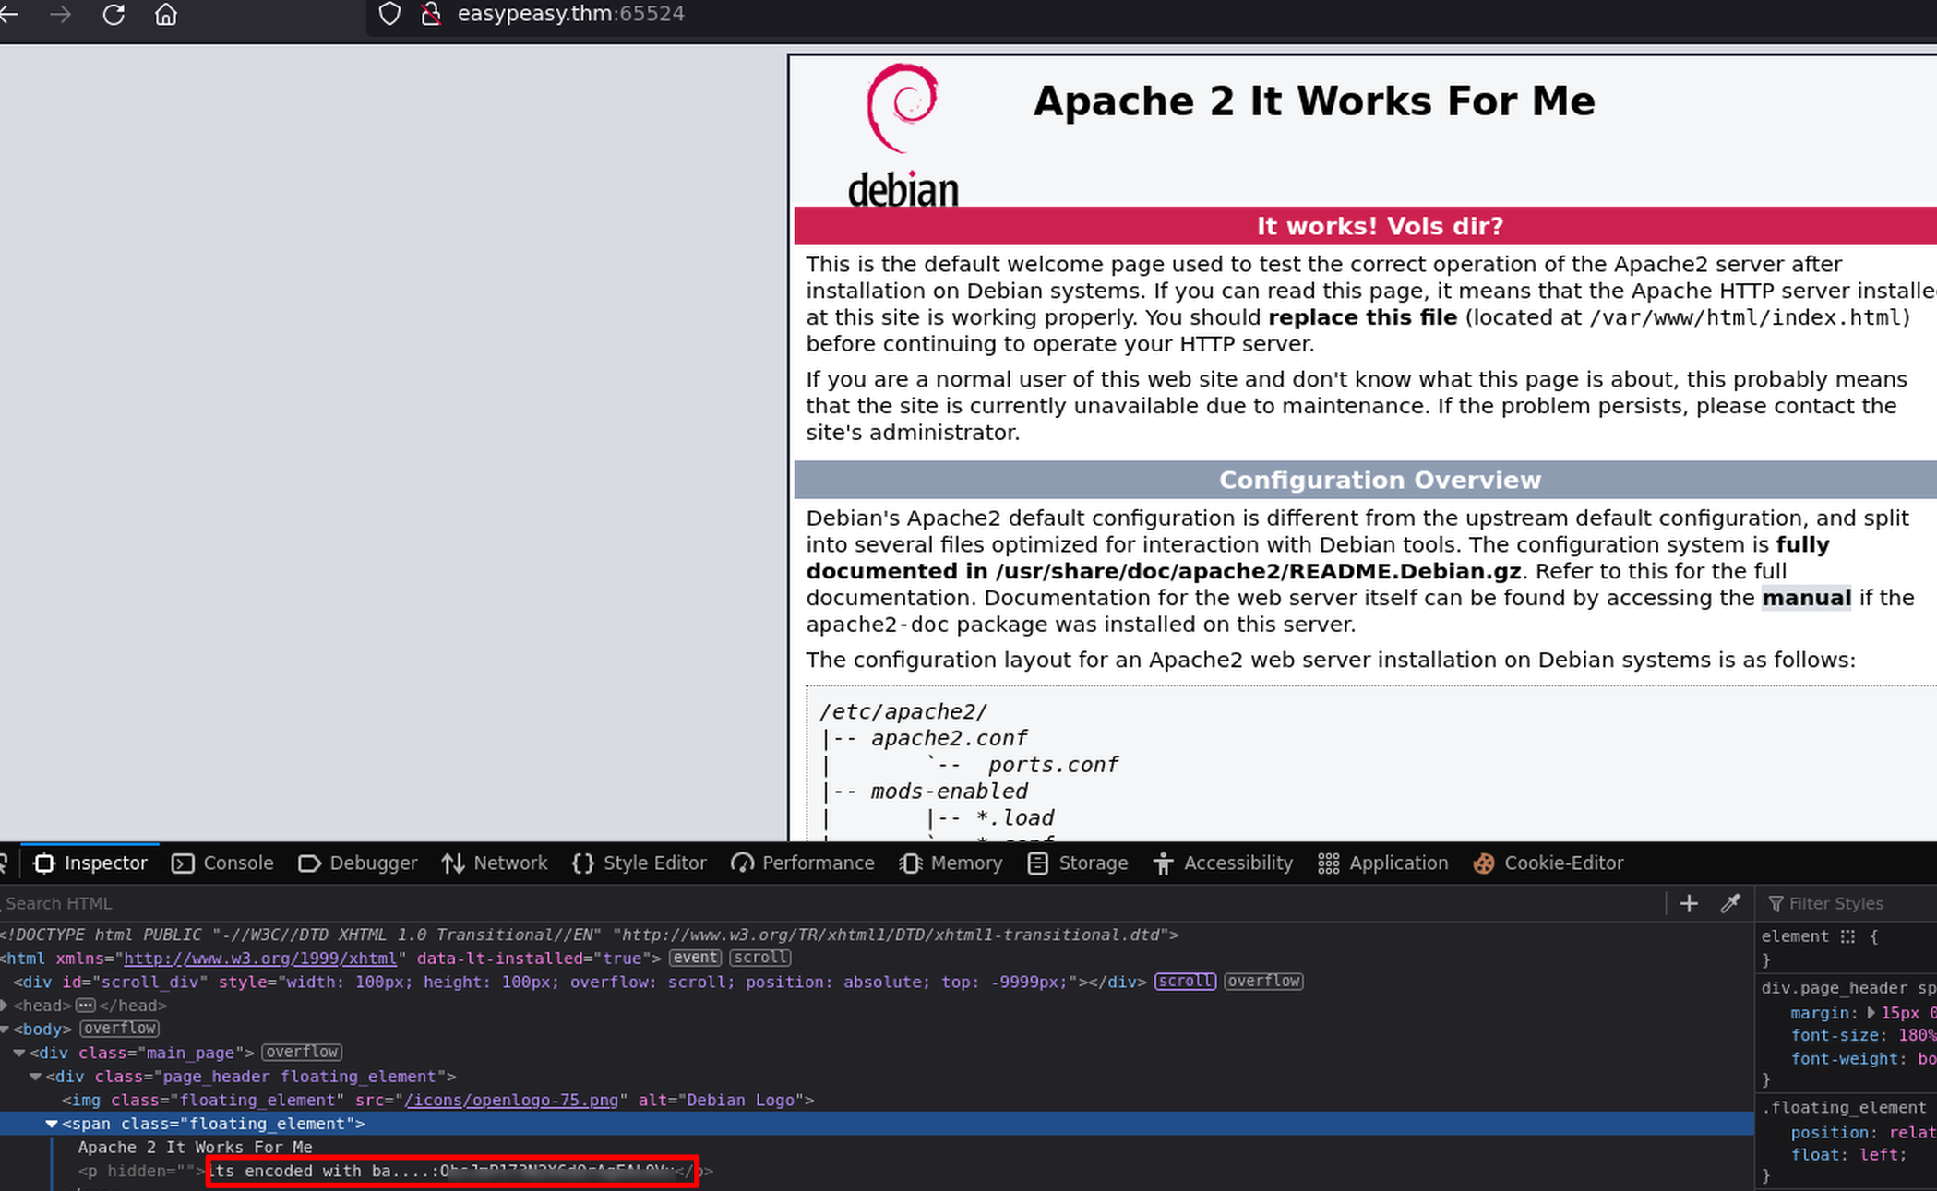
Task: Click the manual link in page text
Action: (x=1806, y=598)
